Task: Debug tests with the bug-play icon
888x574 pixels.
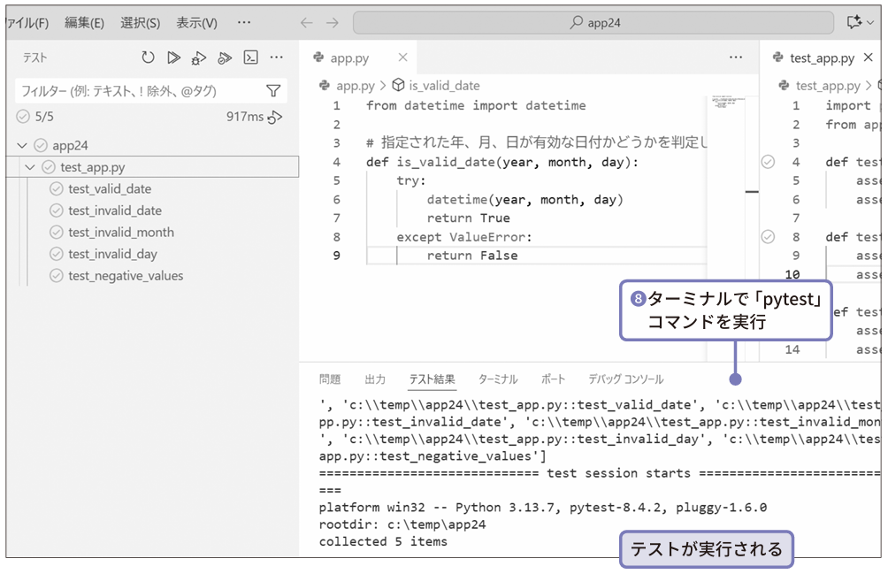Action: [199, 57]
